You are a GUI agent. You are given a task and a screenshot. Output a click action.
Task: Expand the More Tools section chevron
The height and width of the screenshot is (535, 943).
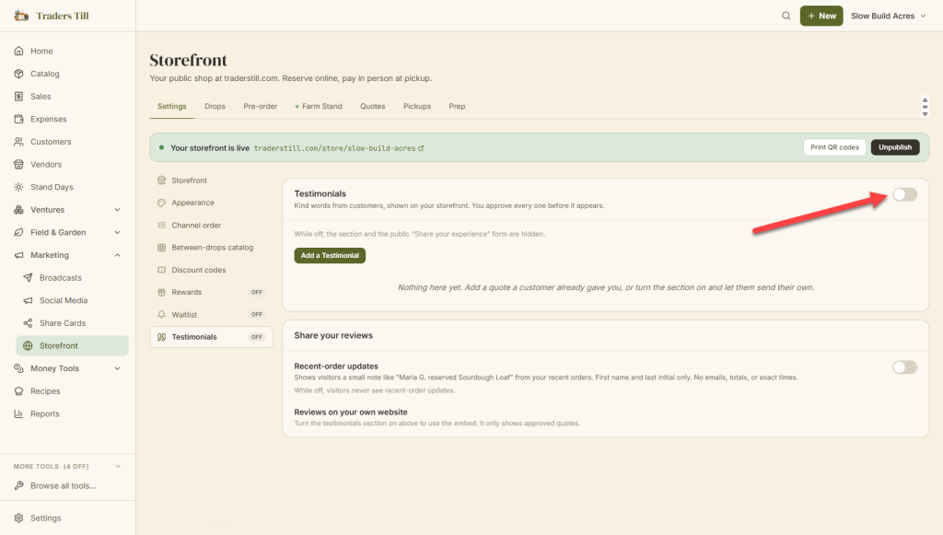[x=118, y=466]
